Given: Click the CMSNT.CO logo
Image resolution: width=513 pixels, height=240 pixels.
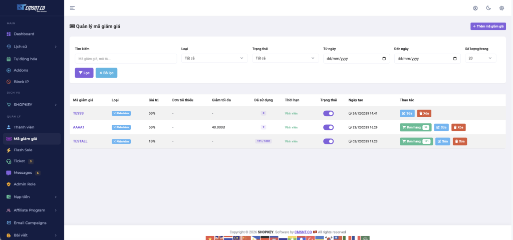Looking at the screenshot, I should (x=32, y=8).
